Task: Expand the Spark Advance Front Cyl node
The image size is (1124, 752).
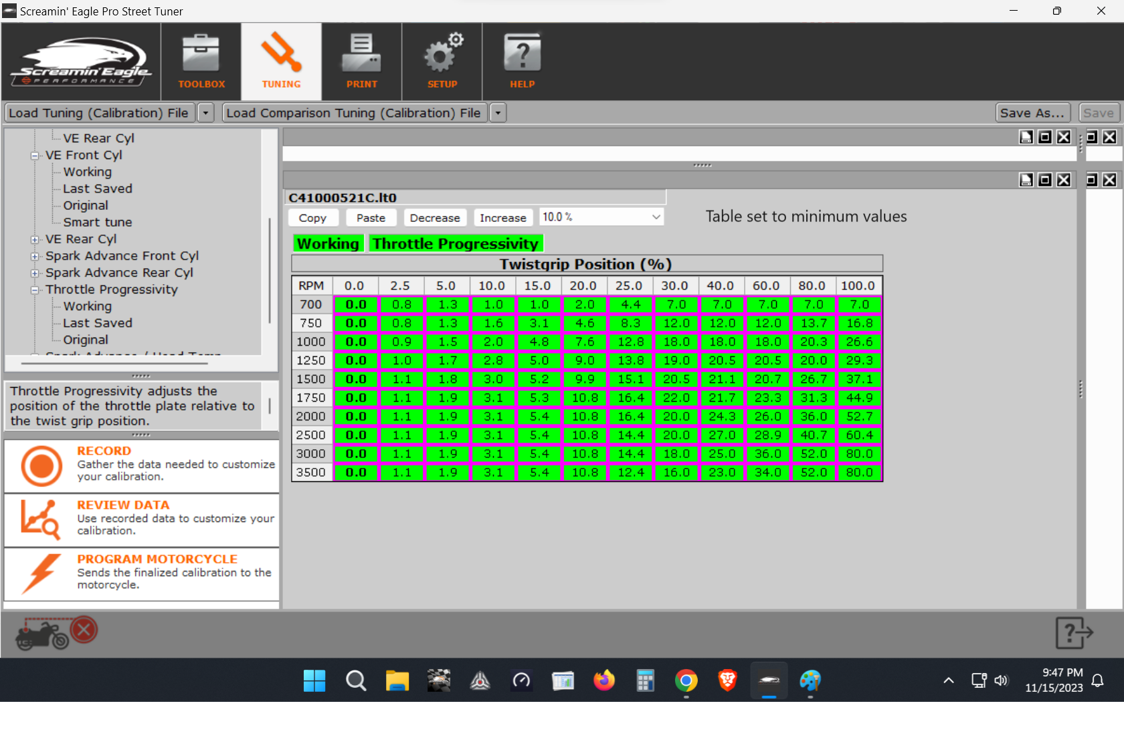Action: pos(35,257)
